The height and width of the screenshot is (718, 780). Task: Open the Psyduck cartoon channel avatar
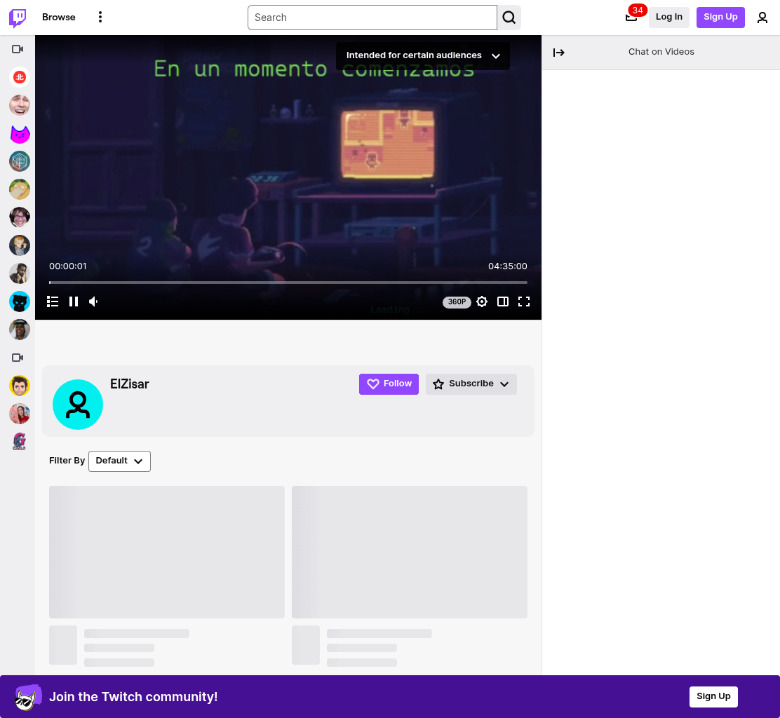pyautogui.click(x=20, y=189)
